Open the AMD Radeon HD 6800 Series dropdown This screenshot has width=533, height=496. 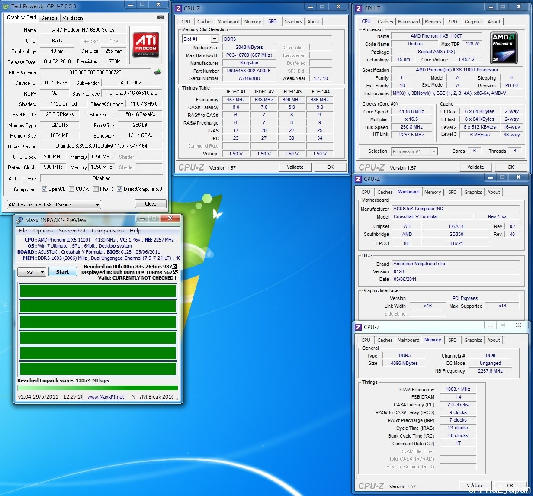[x=54, y=205]
